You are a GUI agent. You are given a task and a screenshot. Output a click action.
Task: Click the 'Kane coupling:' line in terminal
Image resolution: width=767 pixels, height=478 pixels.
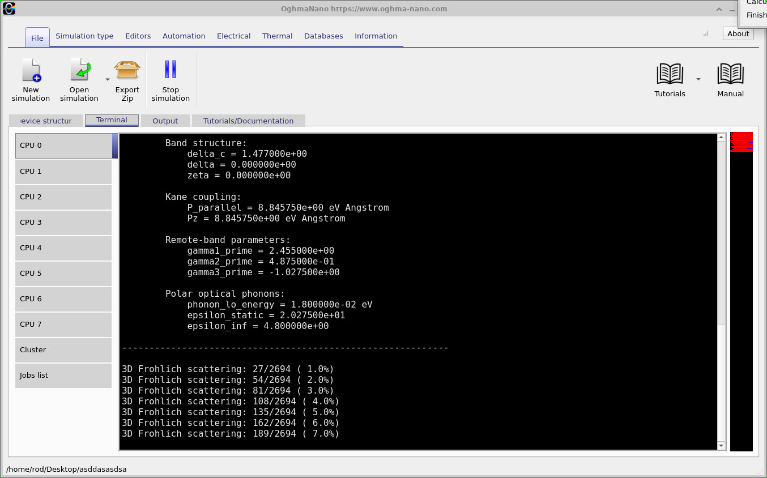pyautogui.click(x=203, y=197)
